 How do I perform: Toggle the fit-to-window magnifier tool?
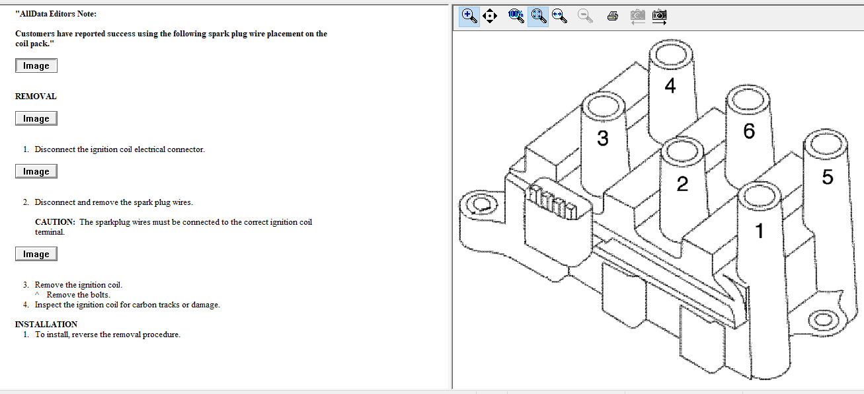click(x=538, y=16)
